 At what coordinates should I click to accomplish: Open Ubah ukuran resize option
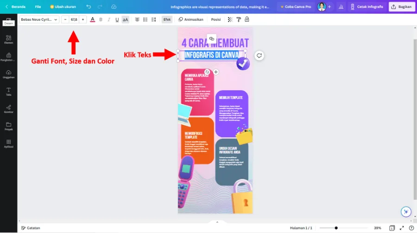point(63,6)
